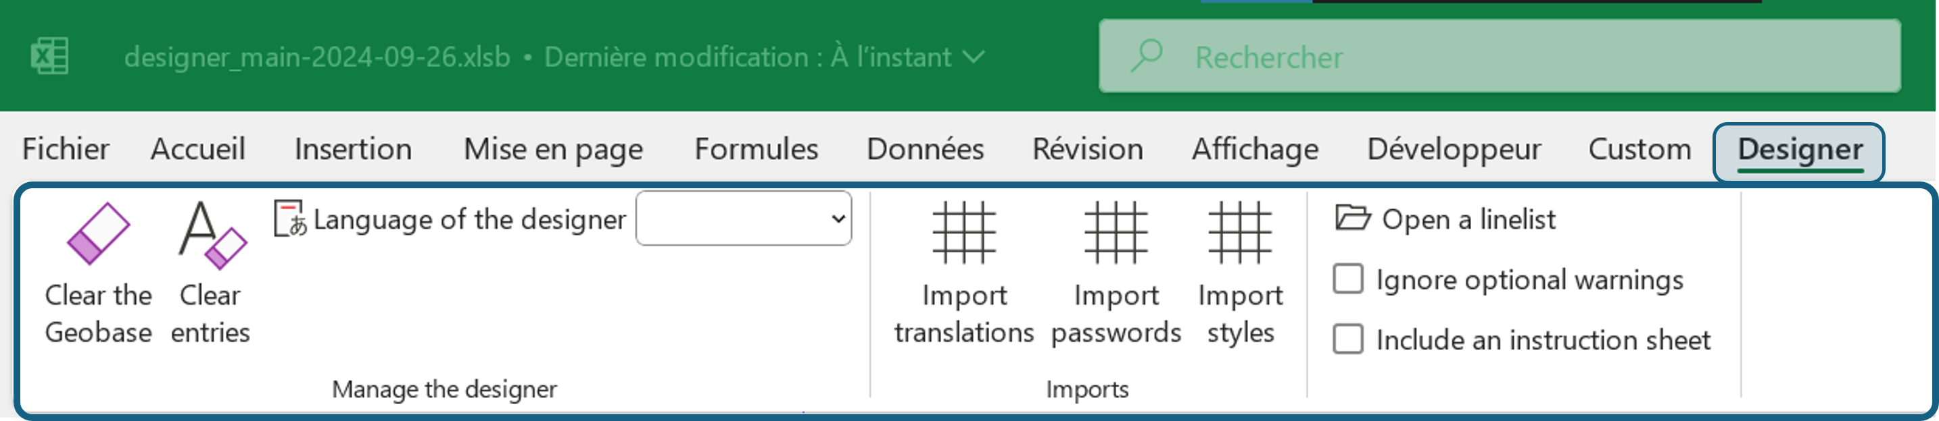Image resolution: width=1939 pixels, height=421 pixels.
Task: Expand the Dernière modification chevron
Action: point(974,57)
